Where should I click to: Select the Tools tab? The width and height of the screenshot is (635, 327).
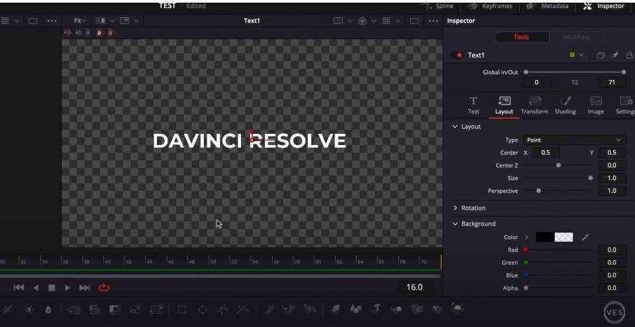[x=521, y=37]
